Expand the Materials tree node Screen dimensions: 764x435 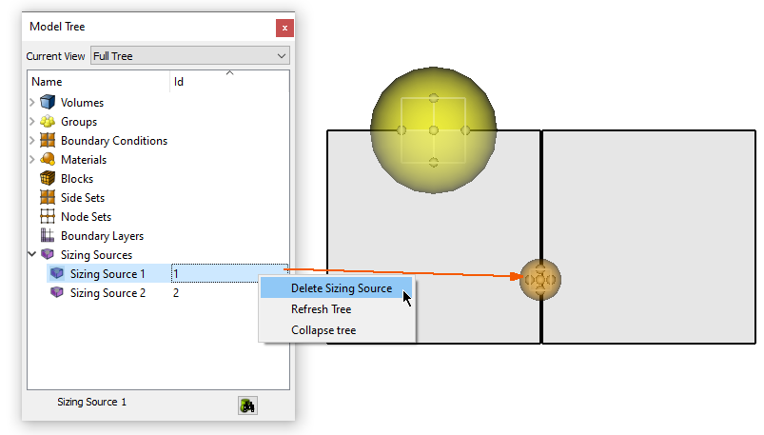tap(32, 160)
